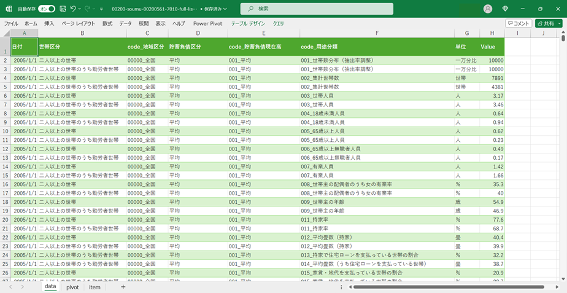Toggle the 自動保存 AutoSave switch
The height and width of the screenshot is (293, 567).
point(47,9)
